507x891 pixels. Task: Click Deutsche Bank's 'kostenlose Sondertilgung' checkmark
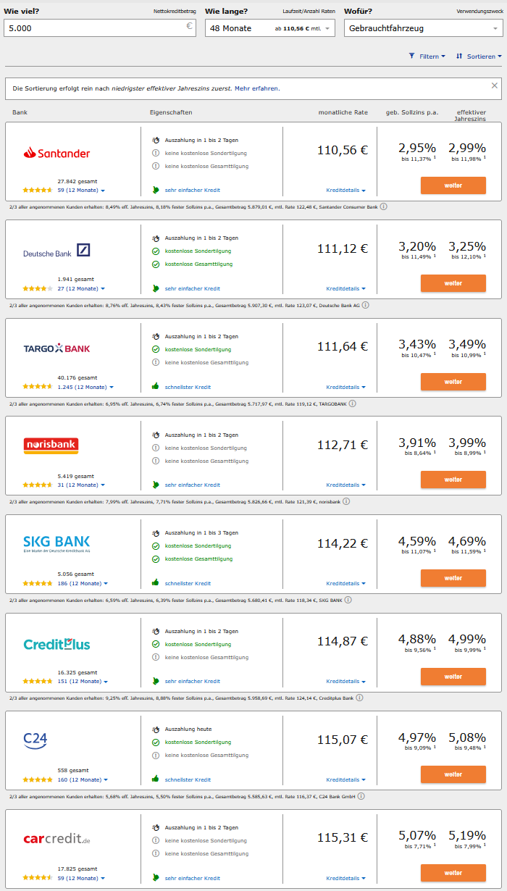pos(155,251)
